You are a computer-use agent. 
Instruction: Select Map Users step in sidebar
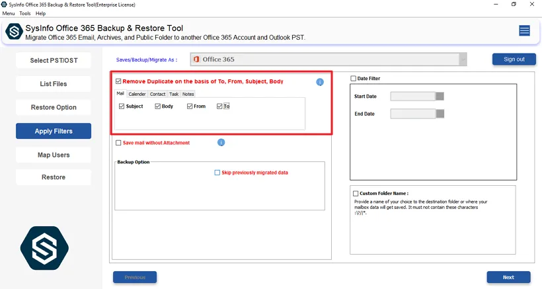(54, 155)
